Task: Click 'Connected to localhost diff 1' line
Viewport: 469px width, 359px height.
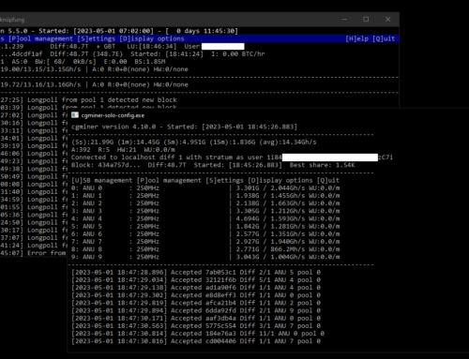Action: 232,157
